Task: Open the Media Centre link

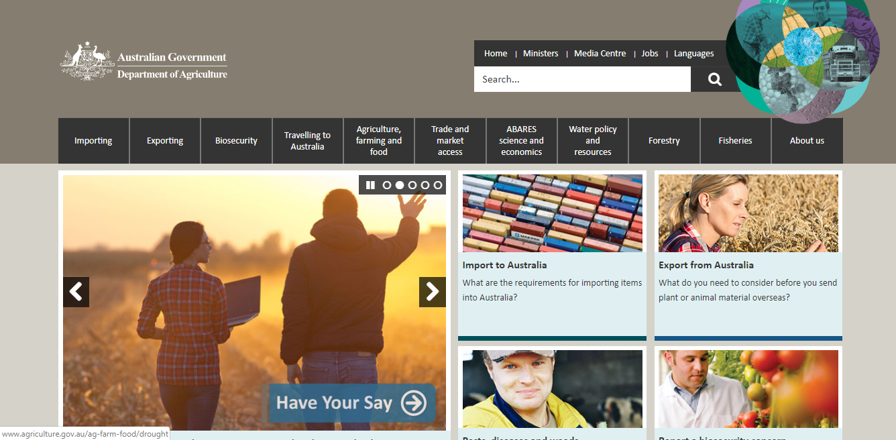Action: tap(600, 54)
